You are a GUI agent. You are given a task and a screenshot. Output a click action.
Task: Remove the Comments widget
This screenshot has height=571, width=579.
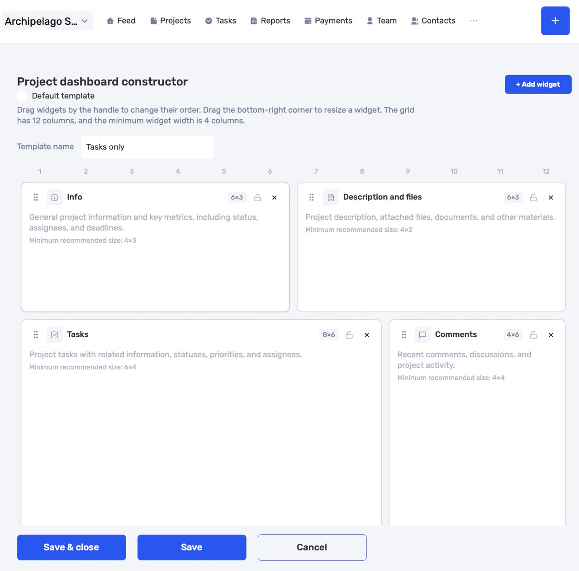(551, 335)
